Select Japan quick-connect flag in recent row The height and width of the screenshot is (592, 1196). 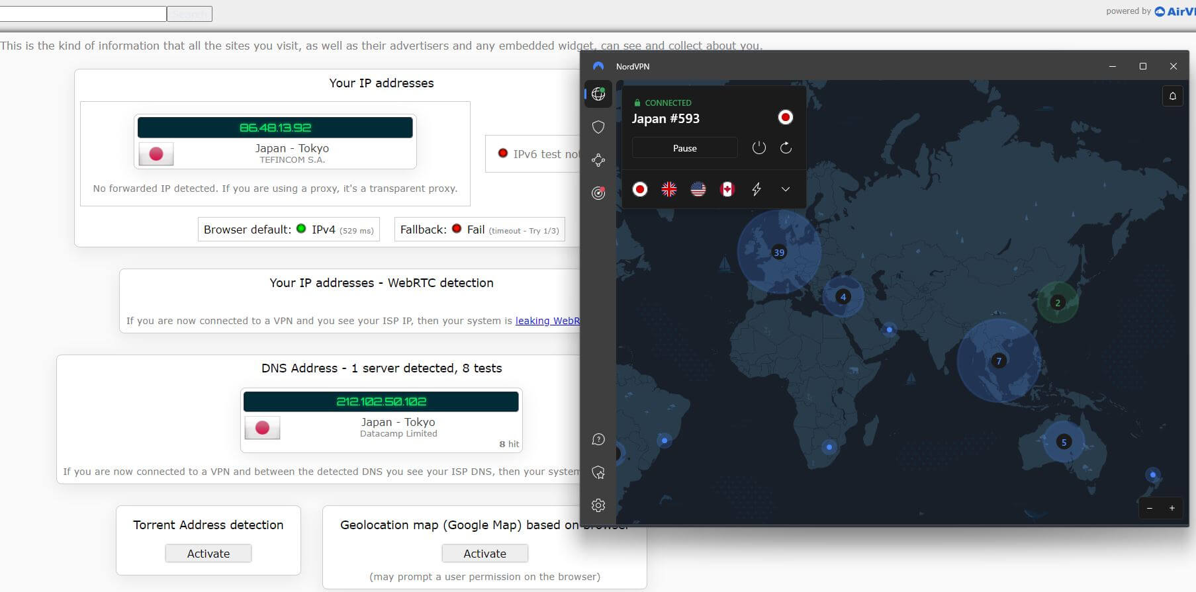pos(639,189)
